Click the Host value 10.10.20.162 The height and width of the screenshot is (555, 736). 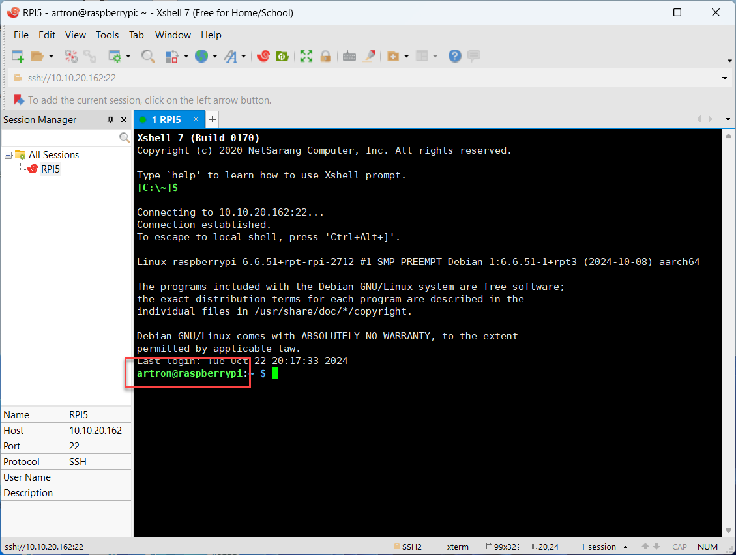[95, 430]
